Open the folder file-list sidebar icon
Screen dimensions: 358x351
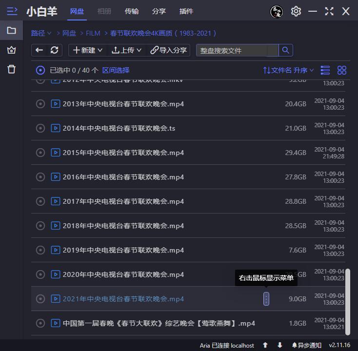click(x=11, y=30)
